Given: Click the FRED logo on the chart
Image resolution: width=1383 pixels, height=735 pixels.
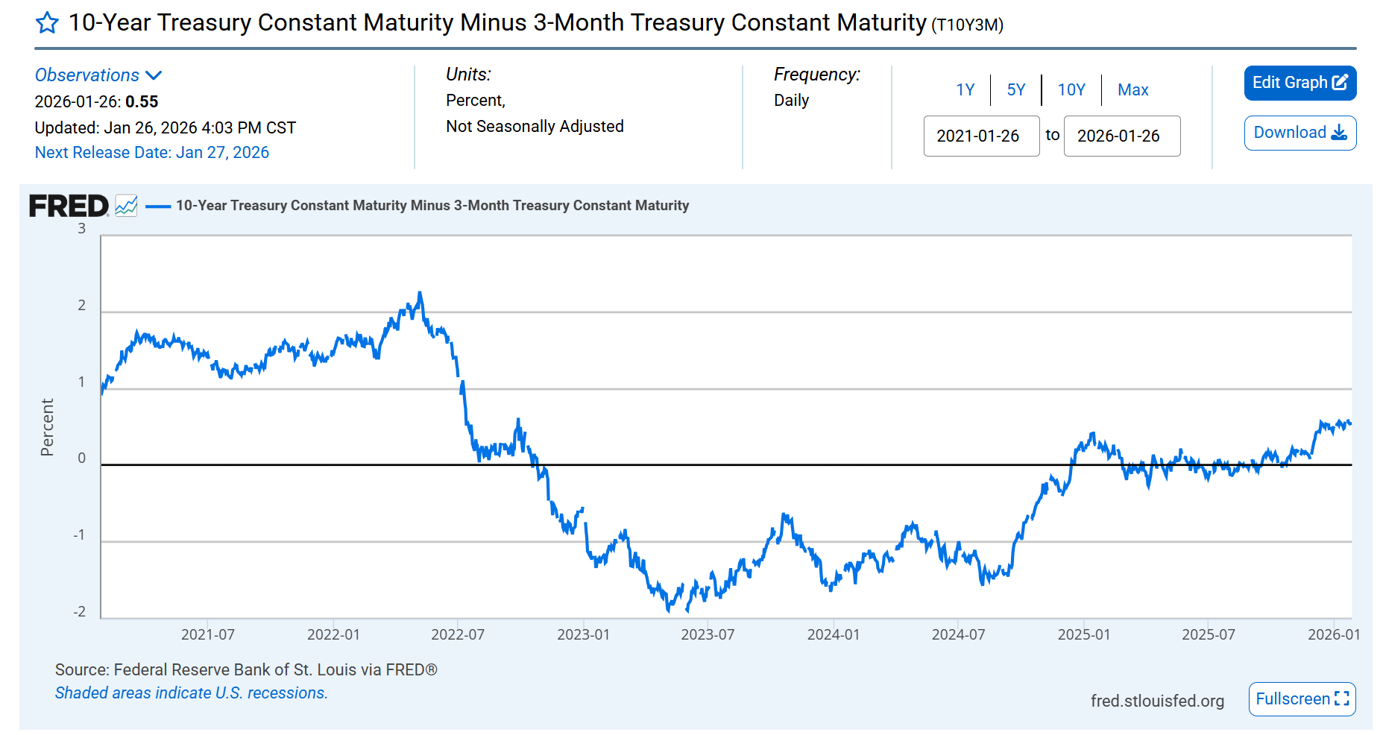Looking at the screenshot, I should [68, 204].
